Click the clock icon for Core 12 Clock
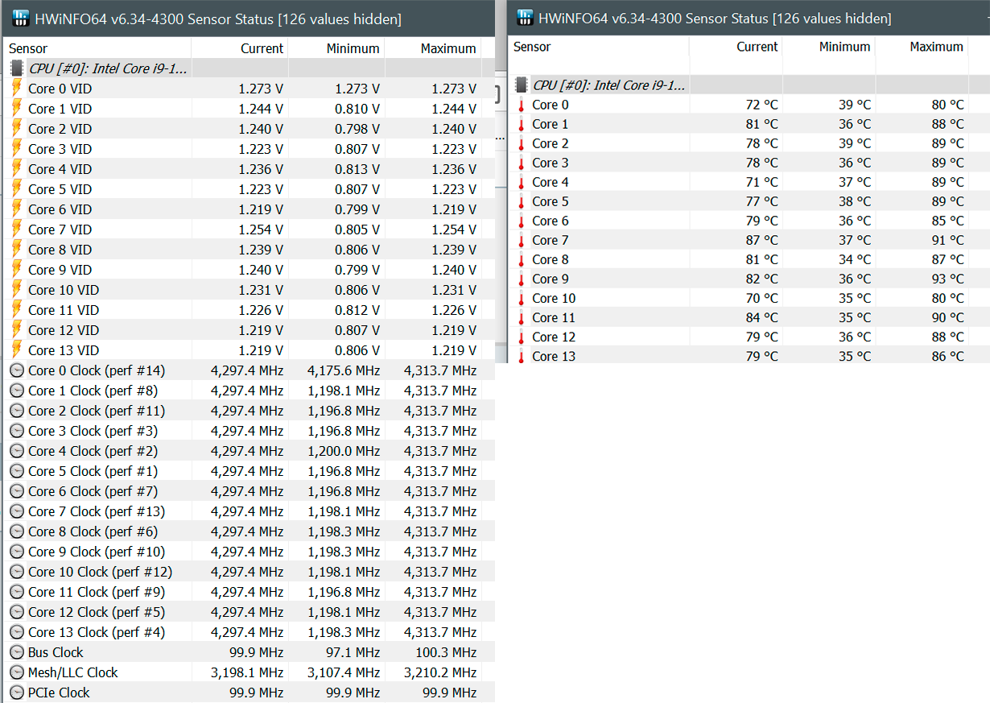This screenshot has height=703, width=990. point(17,612)
